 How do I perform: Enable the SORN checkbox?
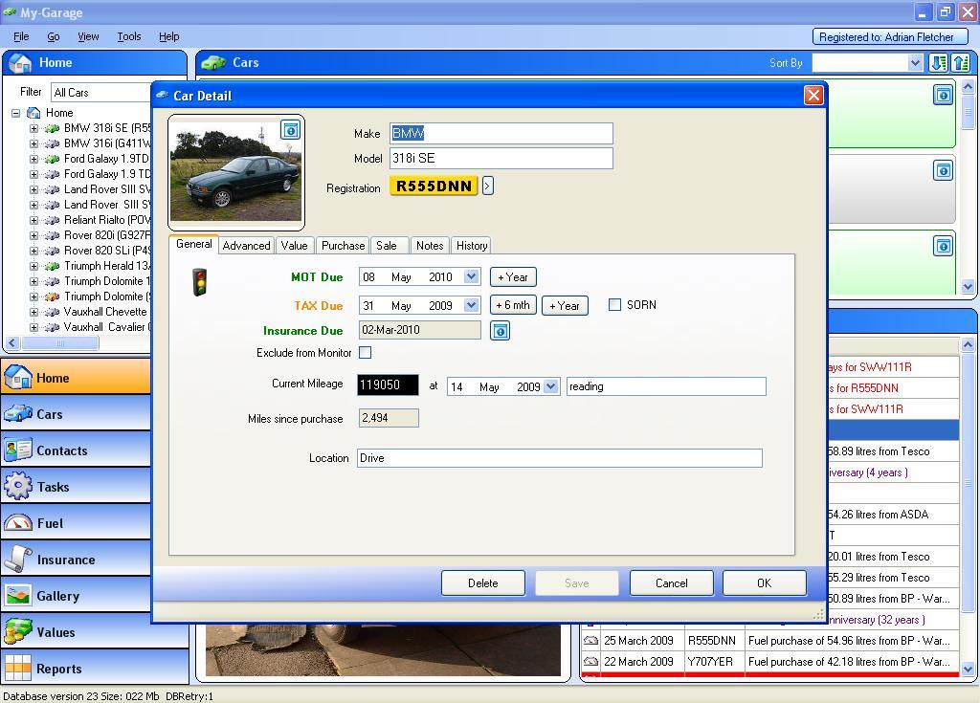pyautogui.click(x=614, y=305)
